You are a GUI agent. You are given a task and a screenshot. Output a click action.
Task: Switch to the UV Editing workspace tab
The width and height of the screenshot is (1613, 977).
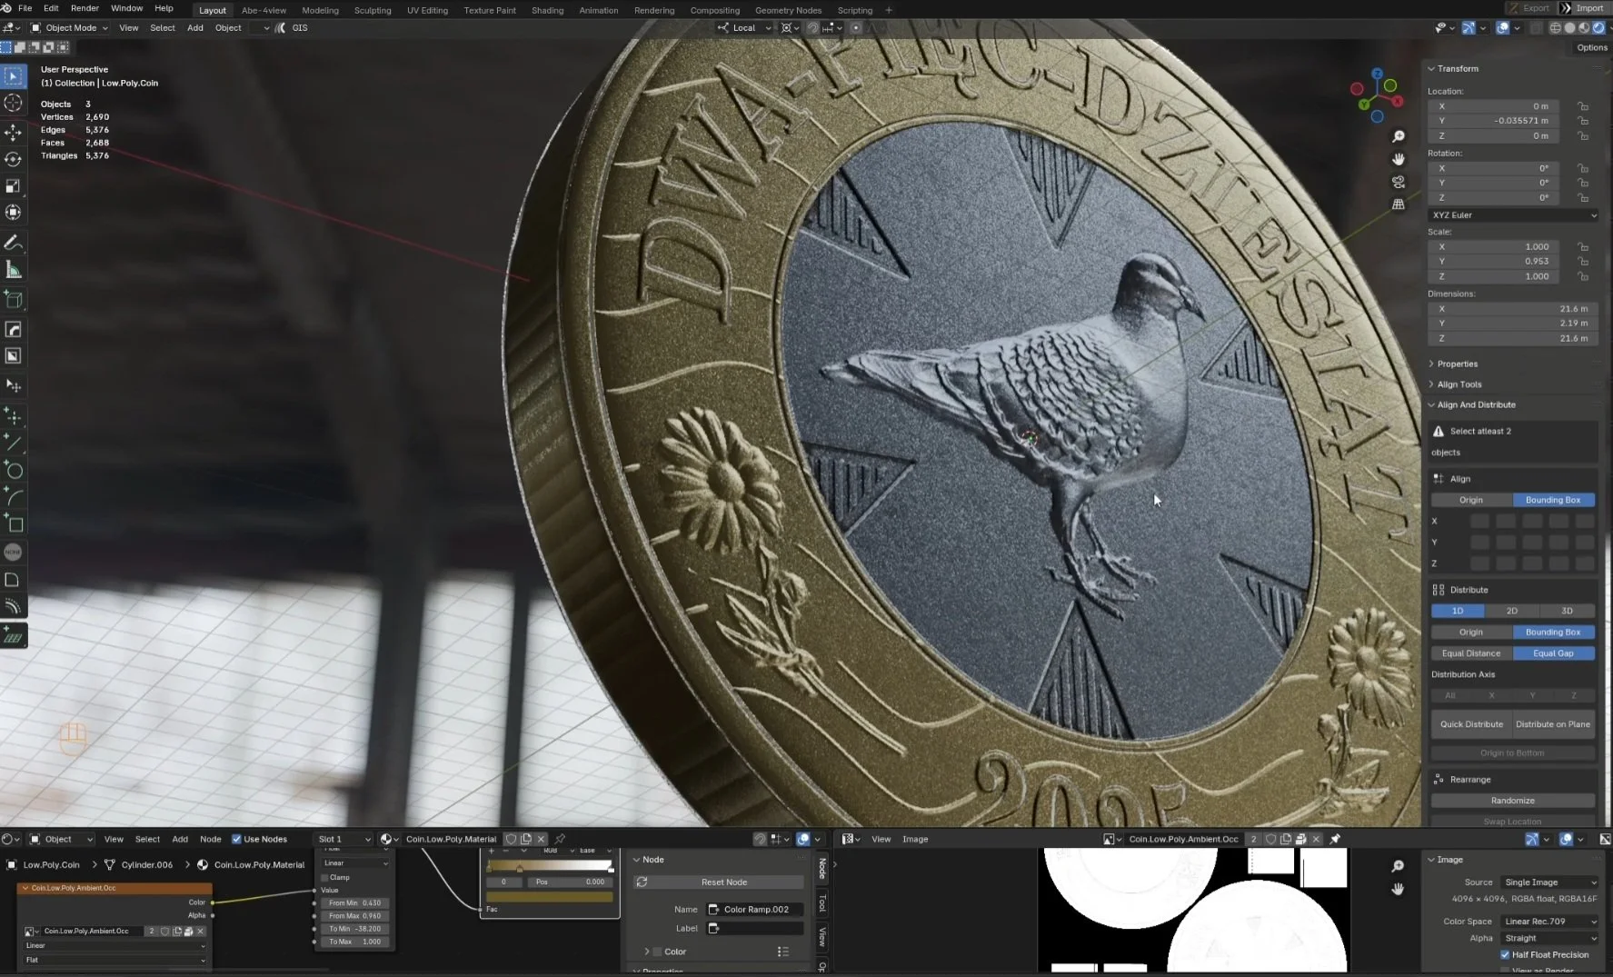pos(427,10)
